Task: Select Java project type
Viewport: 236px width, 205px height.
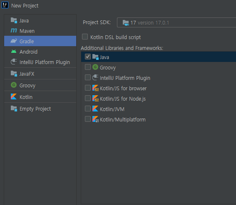Action: (40, 20)
